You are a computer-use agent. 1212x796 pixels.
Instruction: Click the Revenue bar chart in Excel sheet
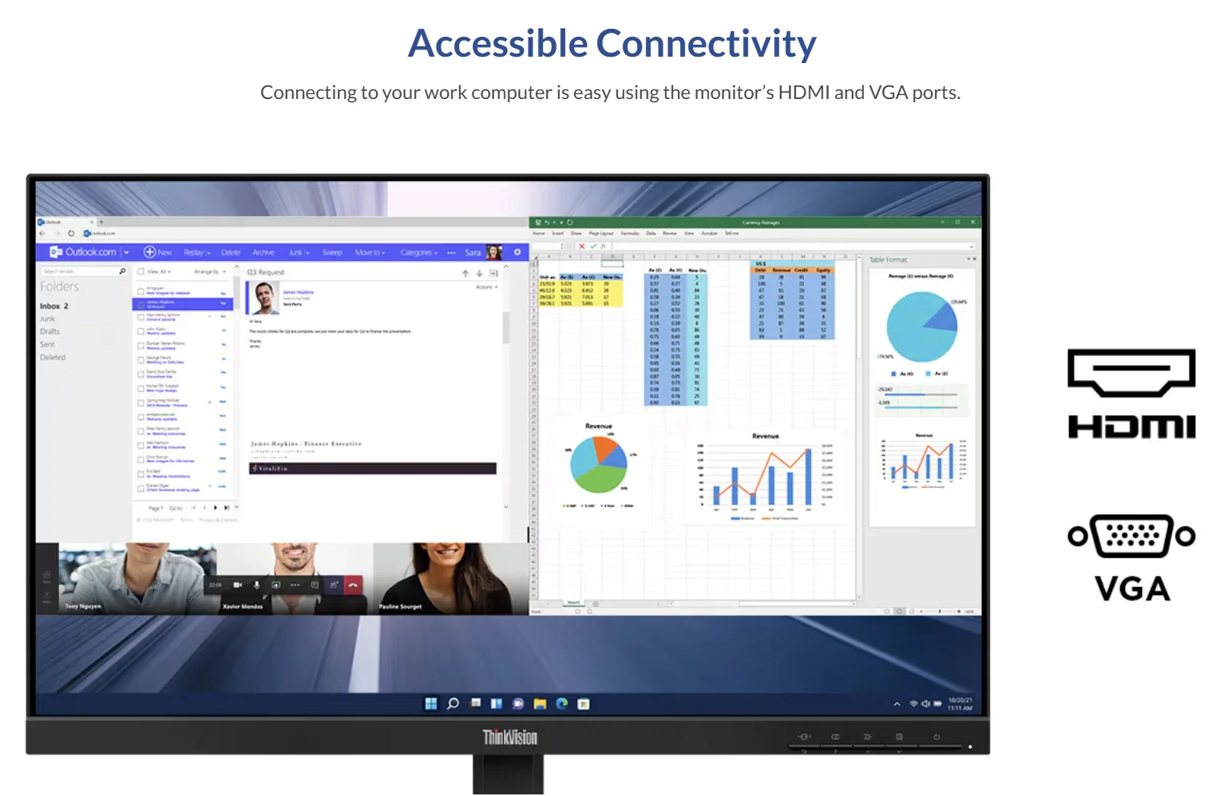tap(765, 476)
